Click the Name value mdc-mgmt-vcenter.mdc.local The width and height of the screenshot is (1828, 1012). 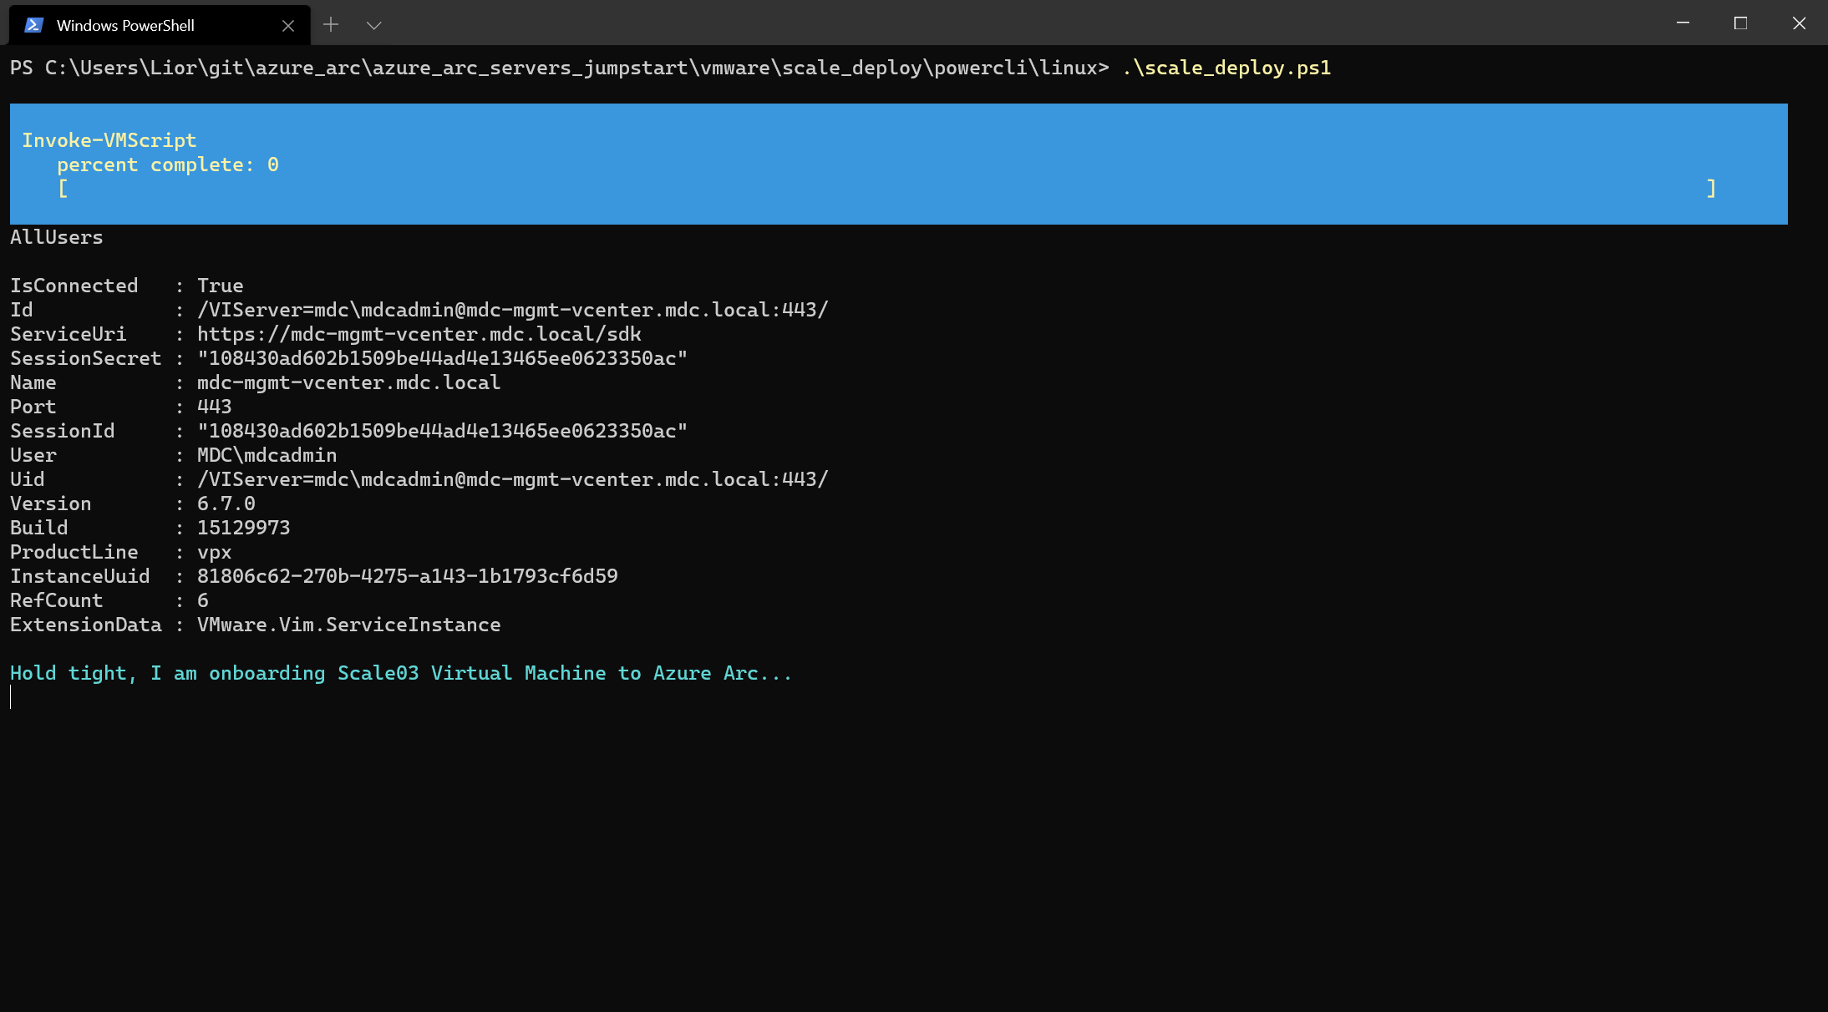[349, 382]
